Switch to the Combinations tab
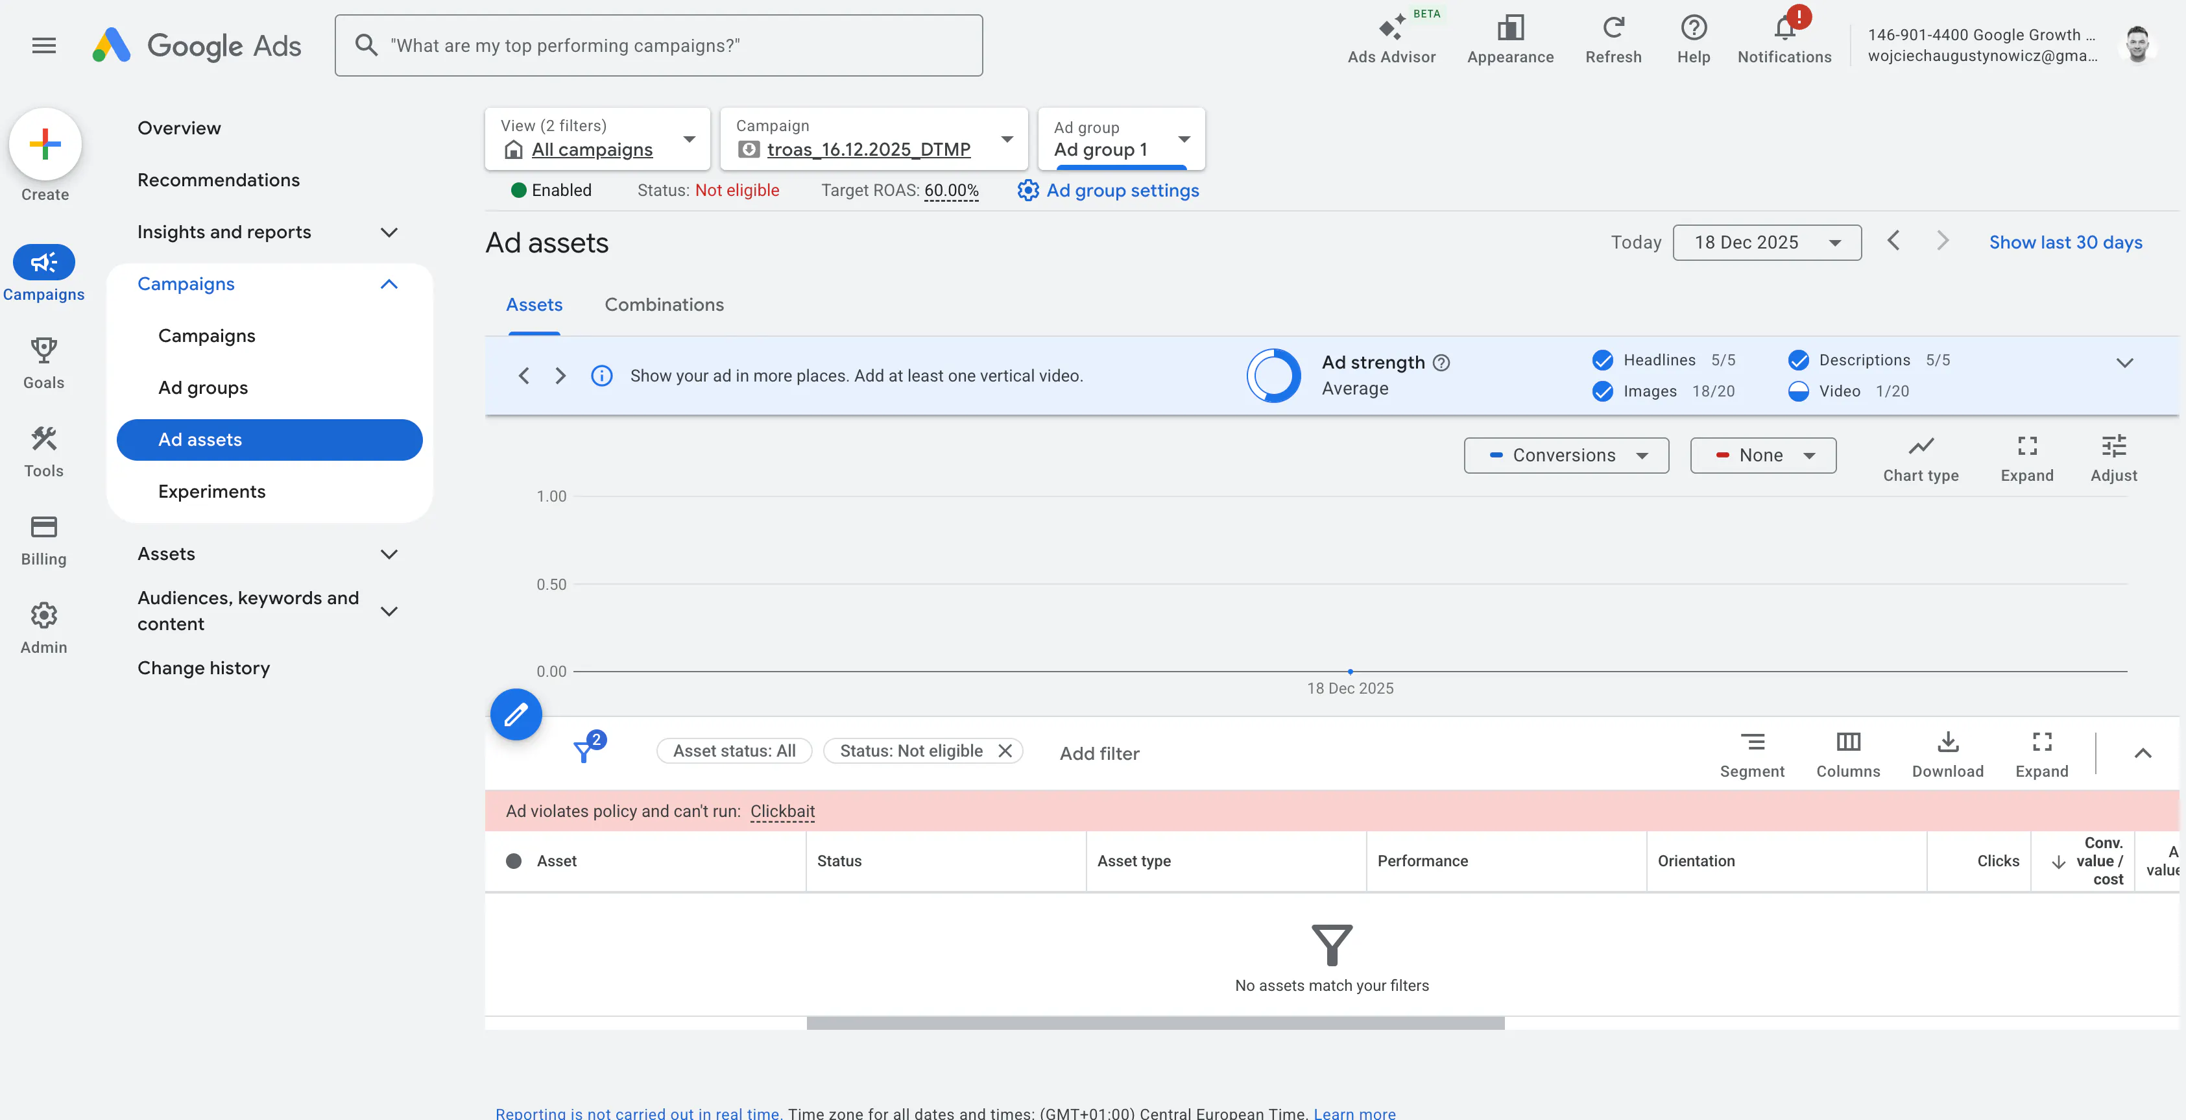This screenshot has height=1120, width=2186. coord(664,305)
